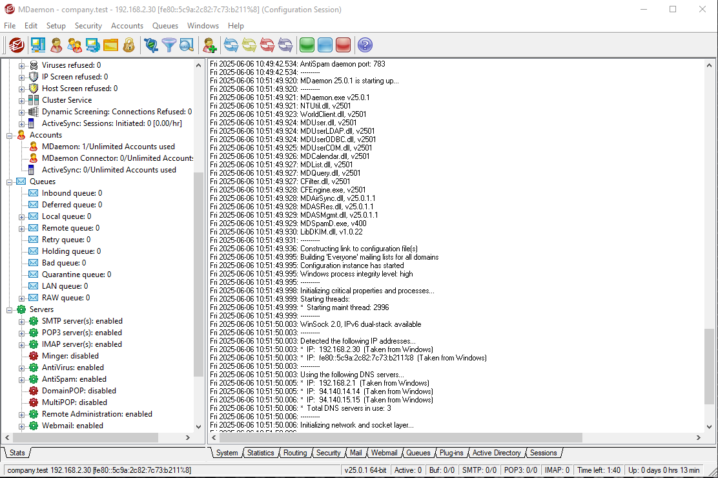Open help via question mark icon
Screen dimensions: 718x478
(365, 45)
